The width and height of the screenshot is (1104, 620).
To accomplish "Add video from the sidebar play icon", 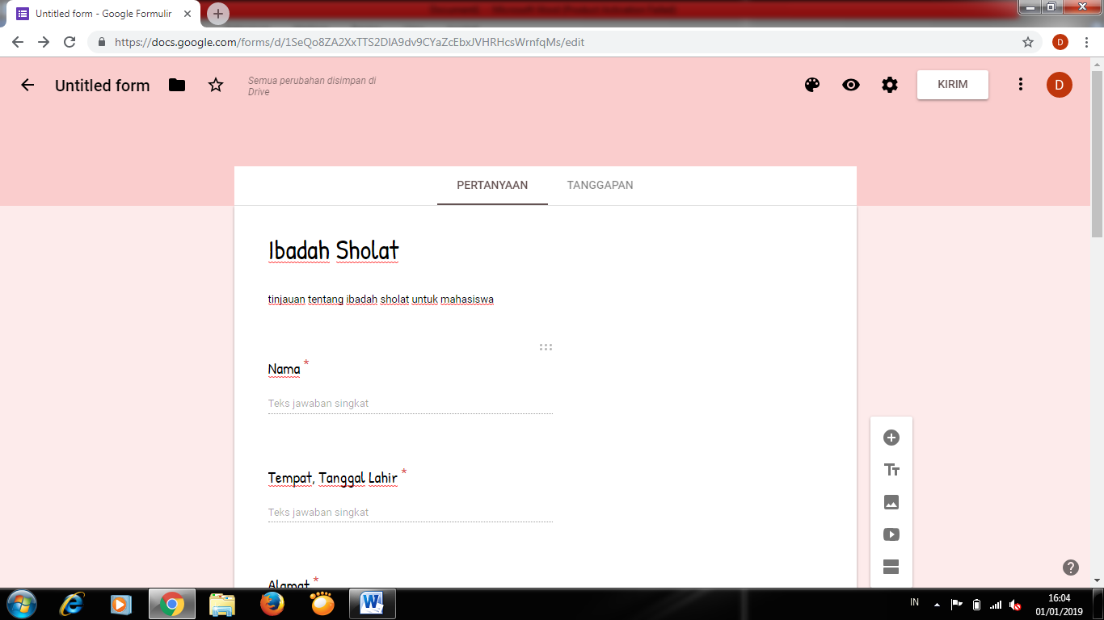I will [891, 534].
